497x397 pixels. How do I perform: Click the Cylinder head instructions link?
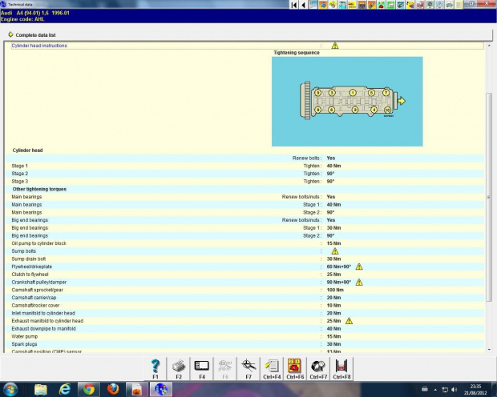(x=39, y=46)
